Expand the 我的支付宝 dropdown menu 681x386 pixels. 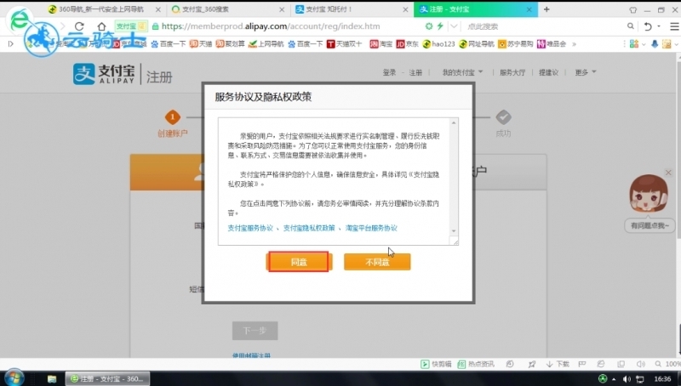[462, 72]
